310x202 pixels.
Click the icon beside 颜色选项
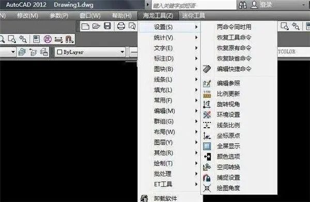tap(207, 157)
